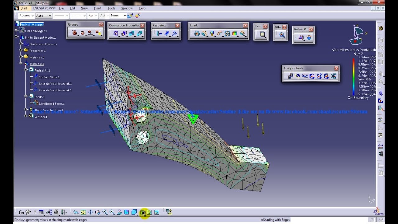Click the Pressure load icon in Loads
The width and height of the screenshot is (398, 224).
point(197,34)
